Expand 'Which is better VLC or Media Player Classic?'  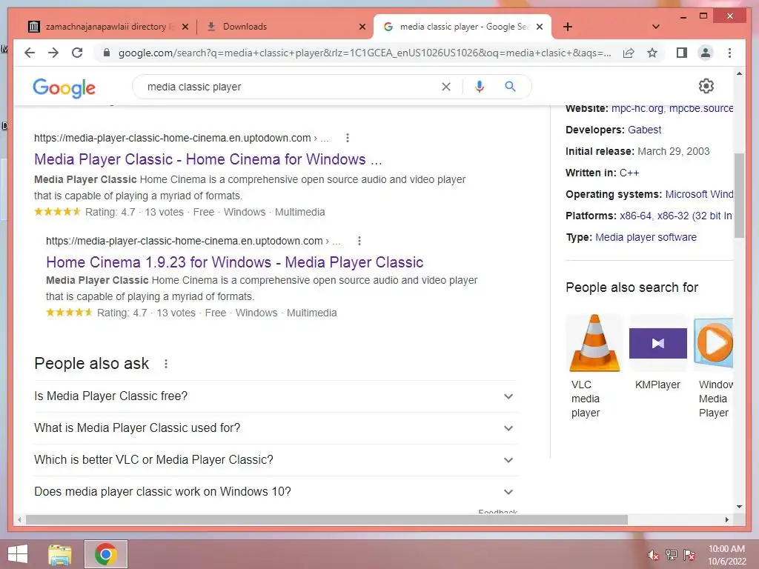(276, 460)
